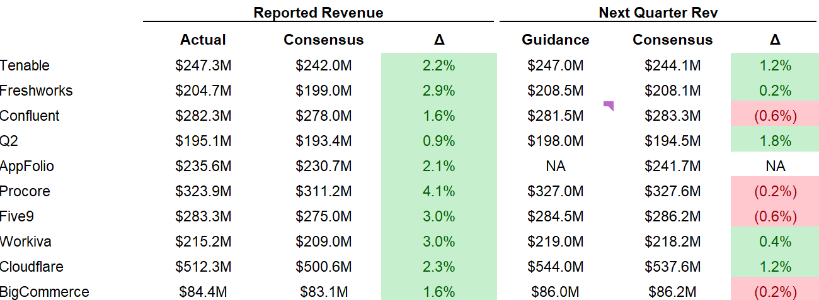Screen dimensions: 819x300
Task: Click Cloudflare actual revenue $512.3M
Action: point(203,267)
